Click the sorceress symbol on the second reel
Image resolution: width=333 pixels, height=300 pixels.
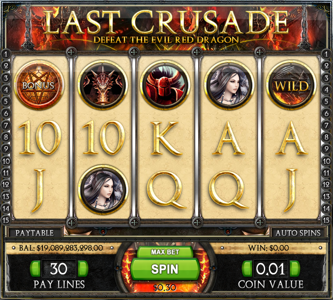103,190
